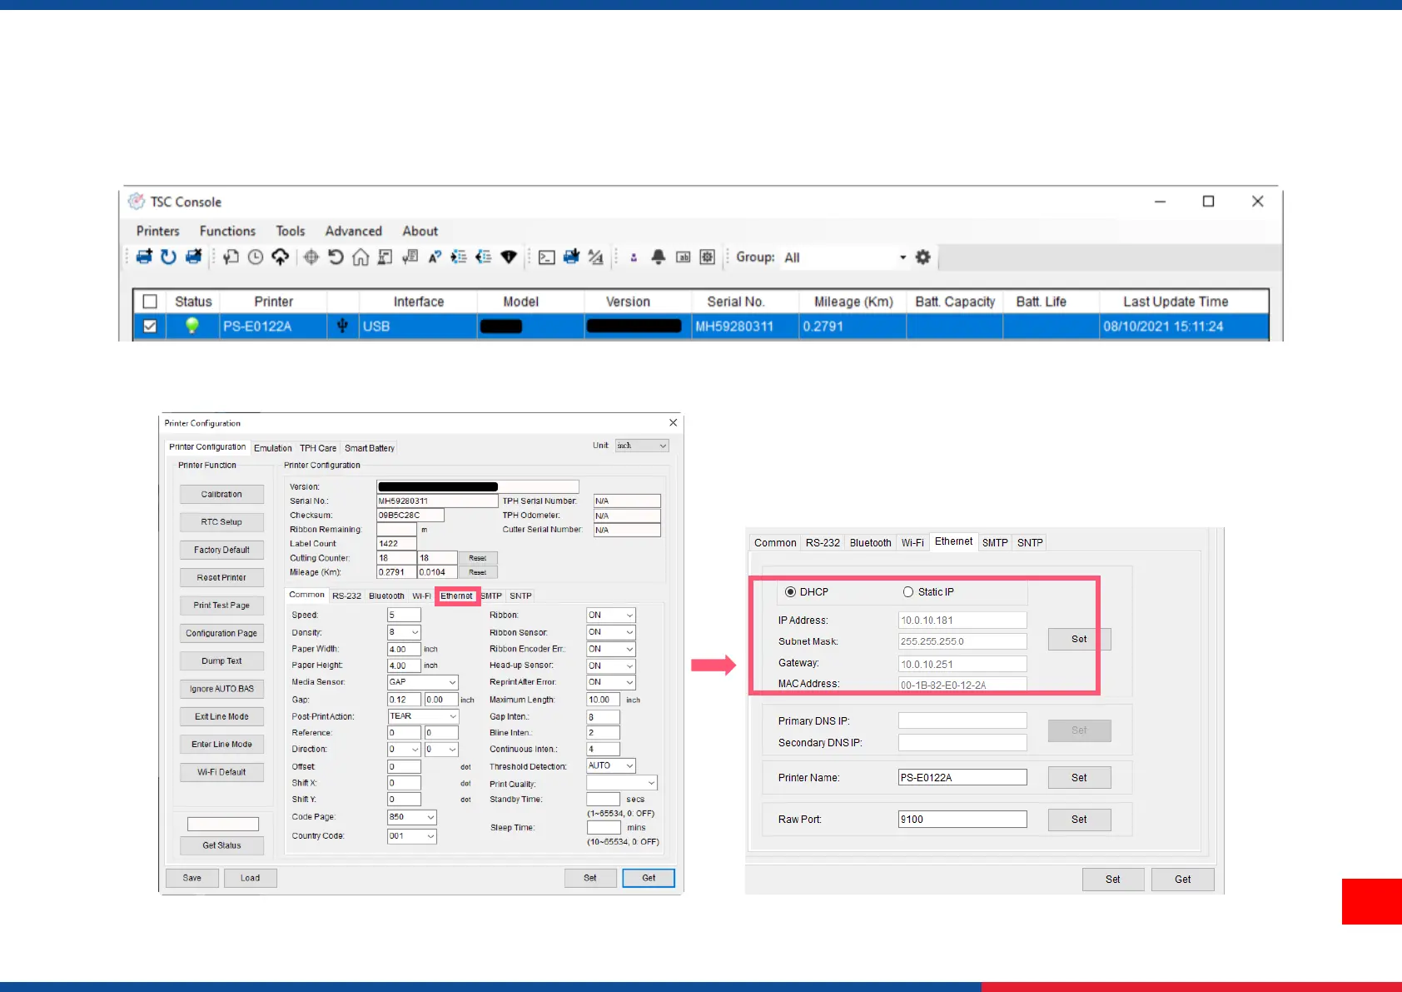Select the DHCP radio button
This screenshot has height=992, width=1402.
(x=790, y=592)
